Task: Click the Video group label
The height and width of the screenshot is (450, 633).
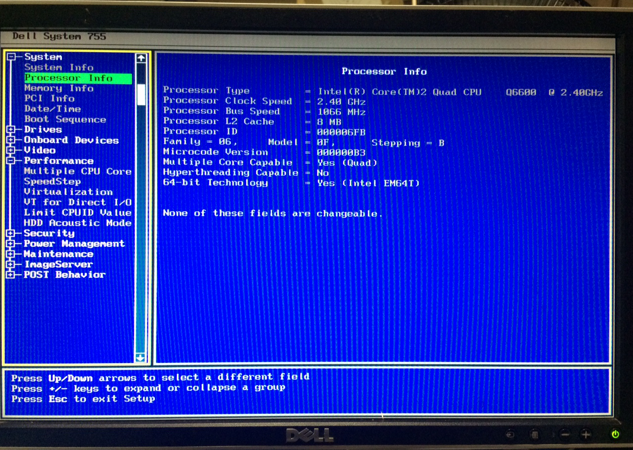Action: [40, 150]
